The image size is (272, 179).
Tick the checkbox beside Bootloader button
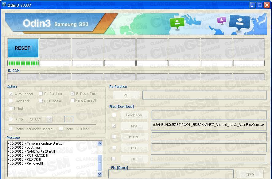point(114,115)
